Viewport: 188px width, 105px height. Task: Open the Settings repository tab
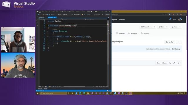145,34
